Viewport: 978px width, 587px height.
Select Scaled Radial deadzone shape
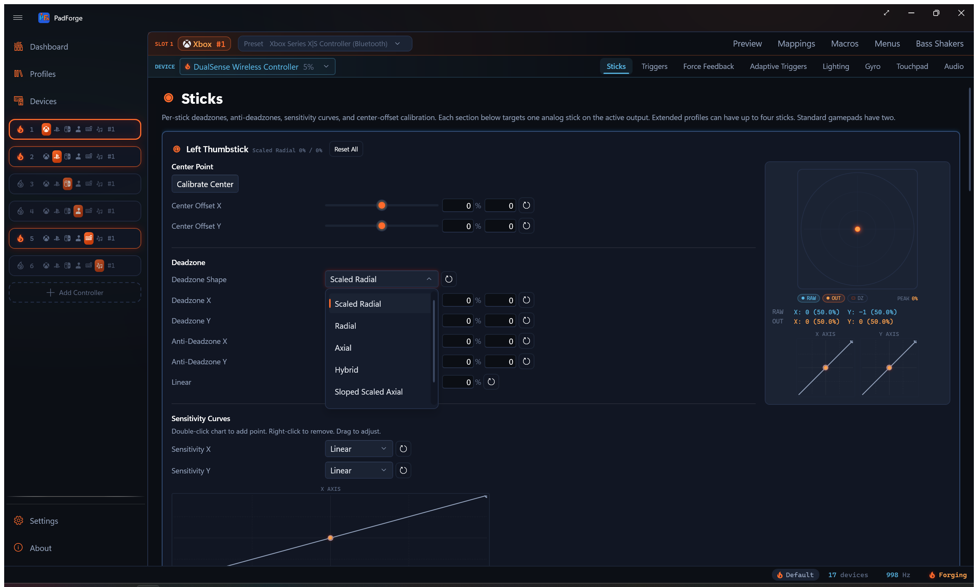(x=380, y=304)
